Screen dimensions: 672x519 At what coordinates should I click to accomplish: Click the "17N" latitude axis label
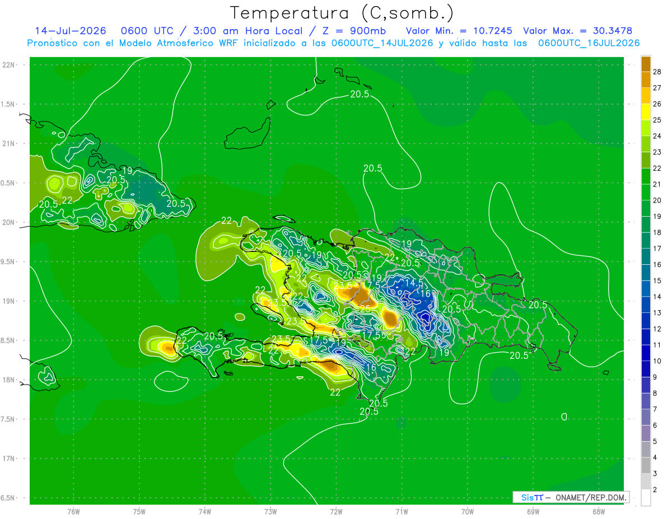[9, 459]
